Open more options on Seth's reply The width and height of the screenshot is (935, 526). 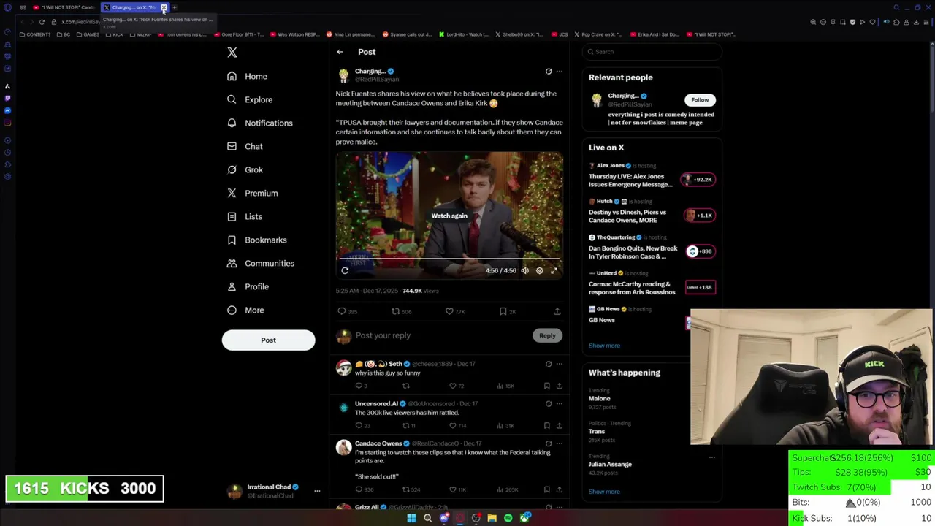[560, 364]
